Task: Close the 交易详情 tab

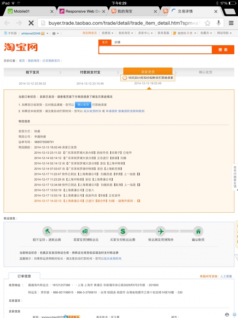Action: click(216, 12)
